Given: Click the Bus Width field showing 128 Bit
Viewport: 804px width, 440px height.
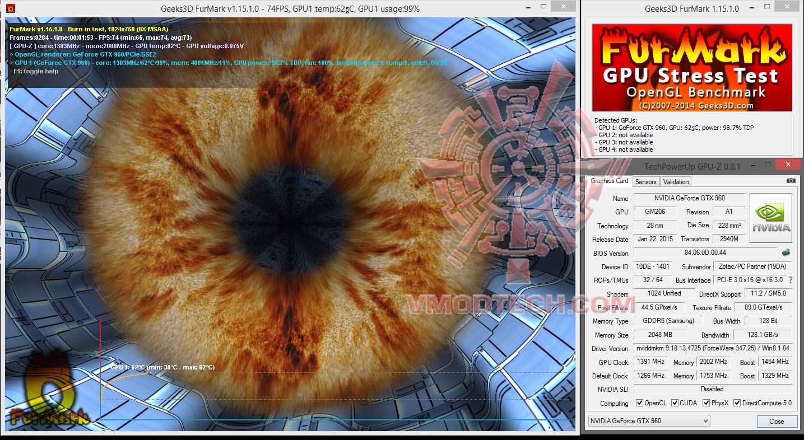Looking at the screenshot, I should pos(768,321).
